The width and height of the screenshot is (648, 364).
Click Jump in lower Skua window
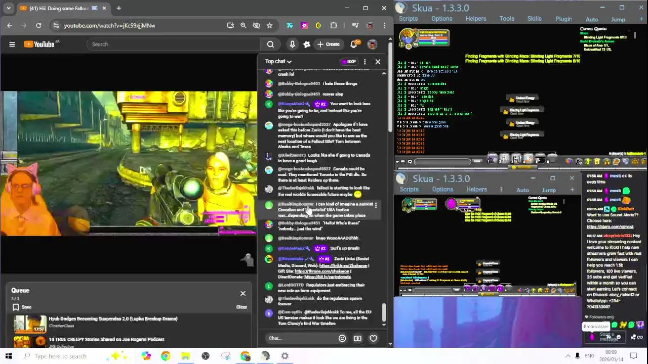[x=549, y=190]
